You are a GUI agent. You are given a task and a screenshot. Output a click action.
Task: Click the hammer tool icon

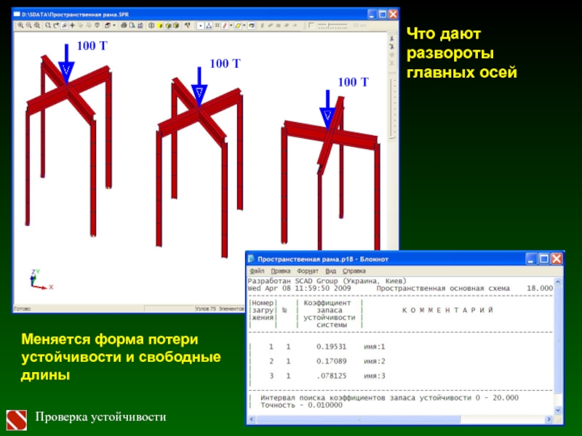pyautogui.click(x=188, y=25)
